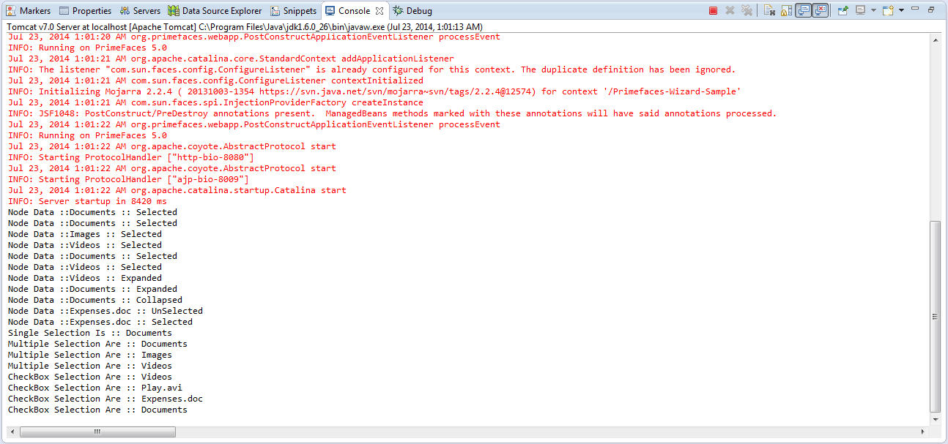Open the Open Console dropdown menu

coord(901,10)
